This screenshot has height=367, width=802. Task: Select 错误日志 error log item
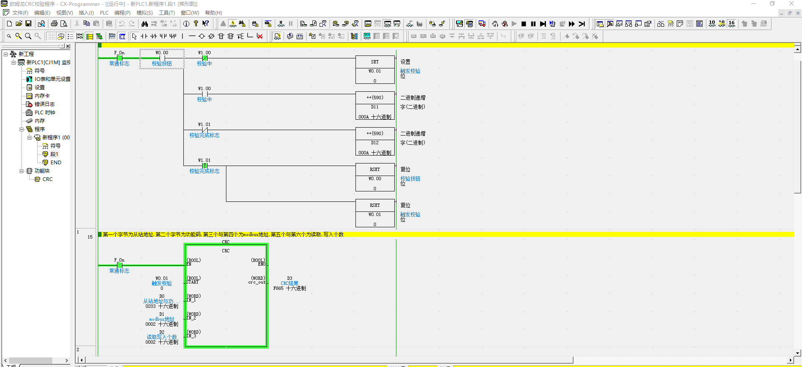(x=44, y=104)
